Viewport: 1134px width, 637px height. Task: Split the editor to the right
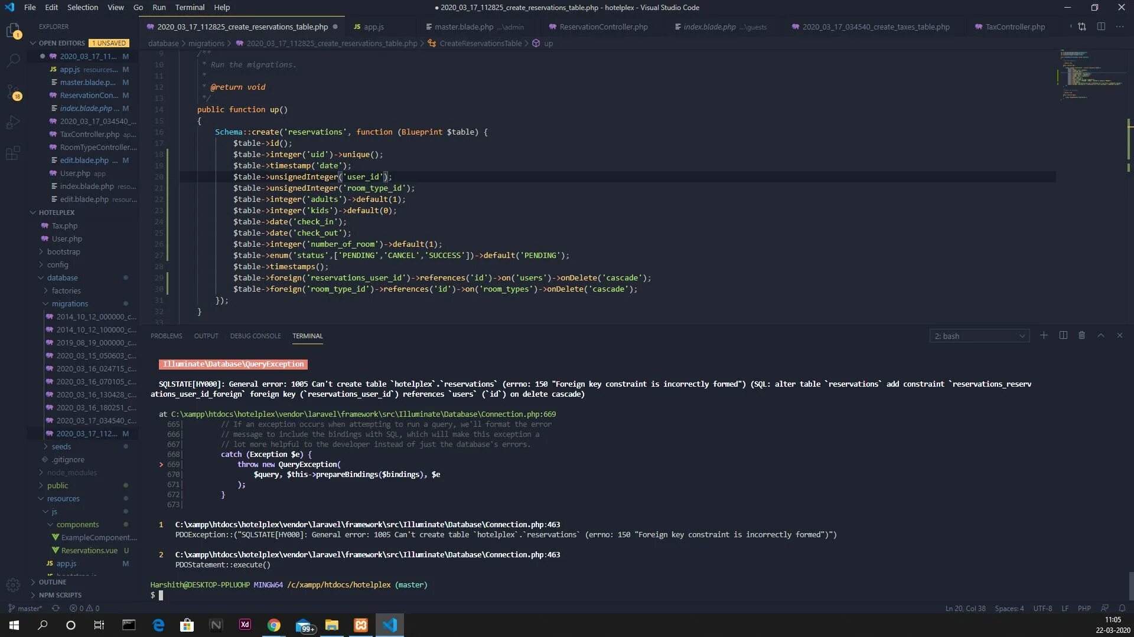[x=1101, y=27]
